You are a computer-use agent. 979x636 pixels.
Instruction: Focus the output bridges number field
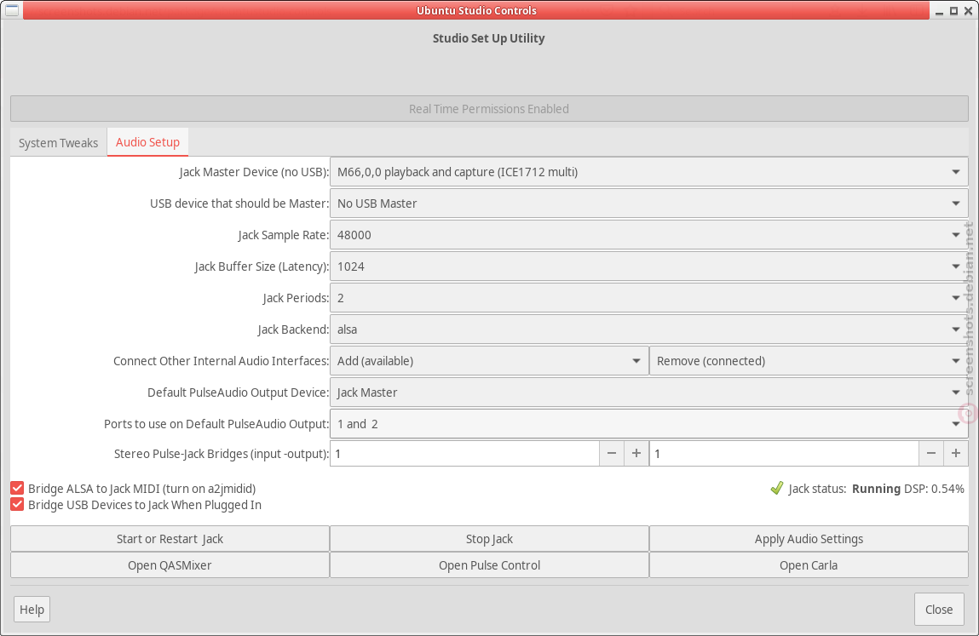(x=784, y=454)
